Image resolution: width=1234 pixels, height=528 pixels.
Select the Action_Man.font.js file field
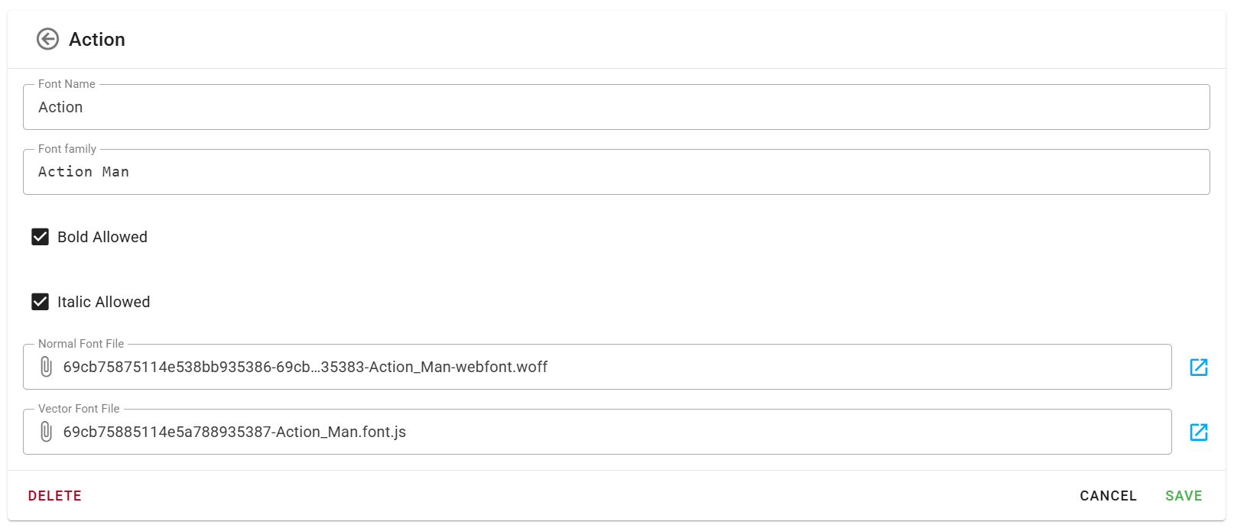pos(612,432)
